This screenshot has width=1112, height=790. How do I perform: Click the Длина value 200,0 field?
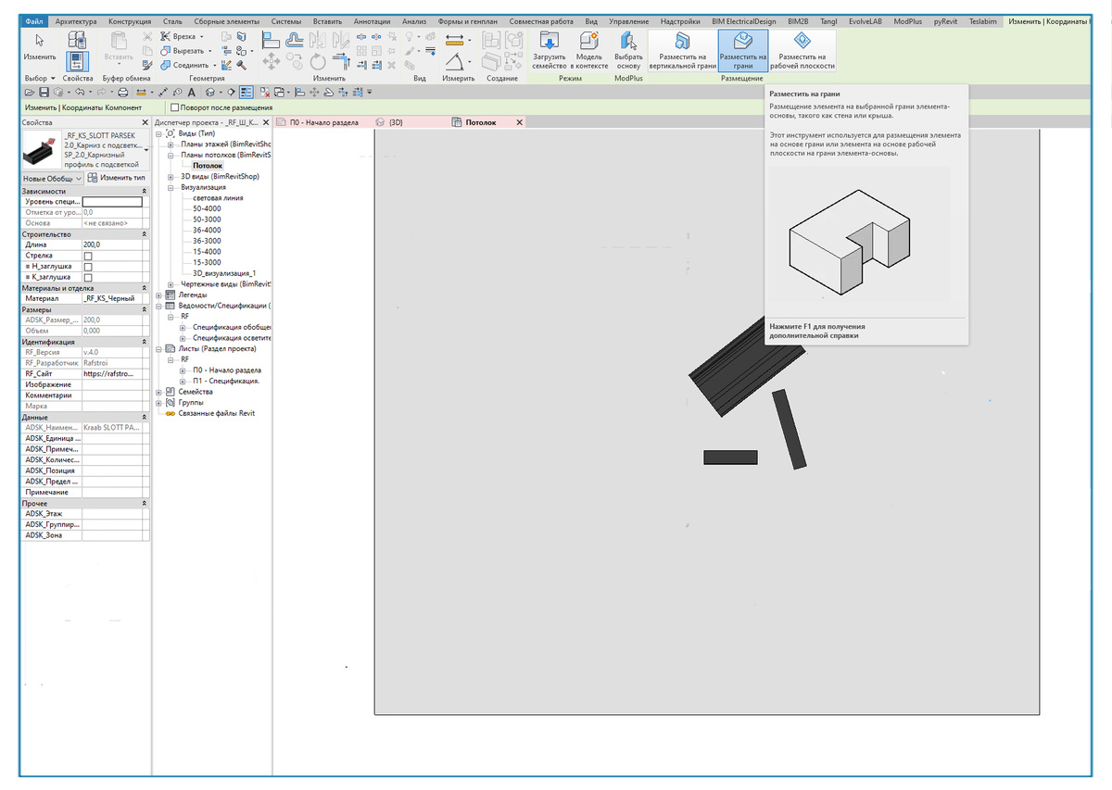(x=112, y=245)
